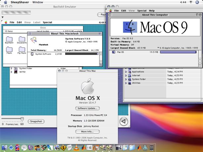Click the More Info... button
This screenshot has height=152, width=203.
87,132
